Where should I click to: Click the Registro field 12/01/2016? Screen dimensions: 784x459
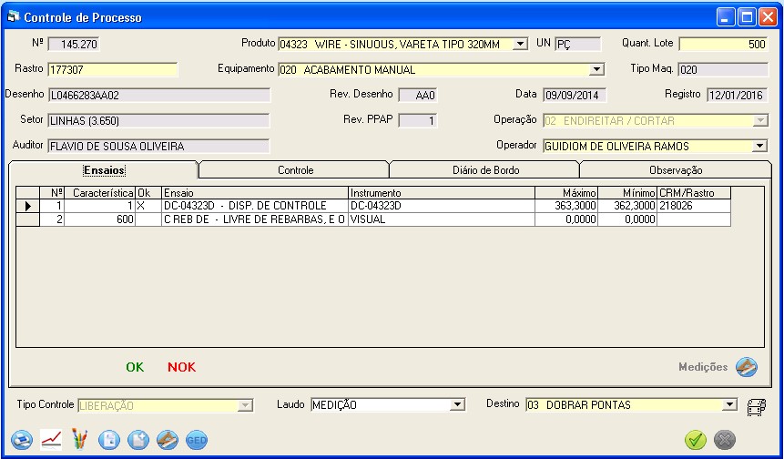pyautogui.click(x=738, y=95)
